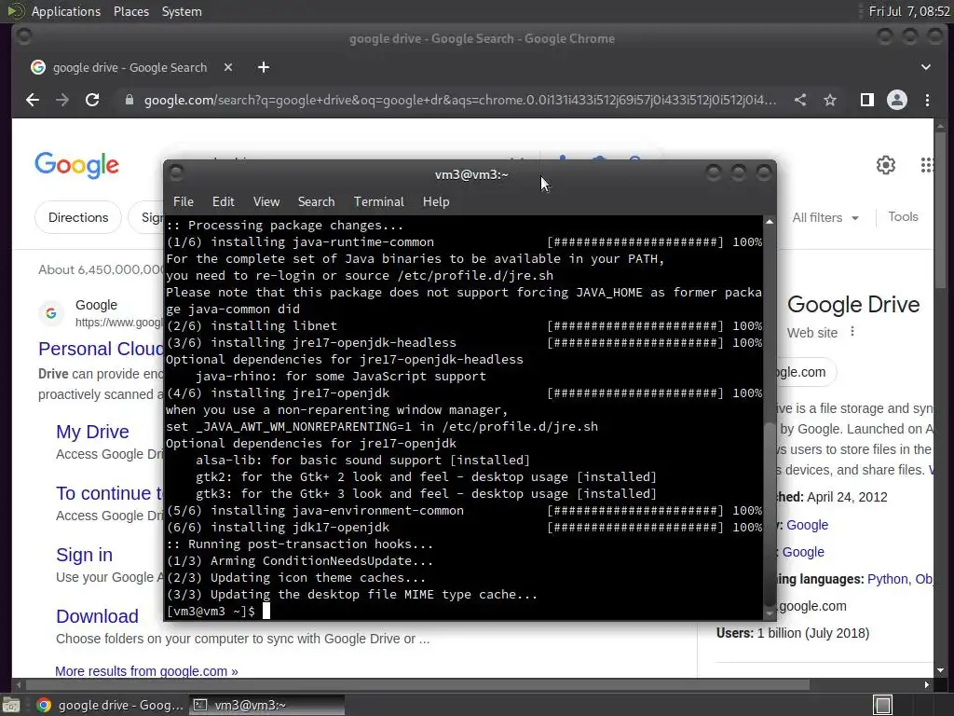Image resolution: width=954 pixels, height=716 pixels.
Task: Open the terminal Help menu
Action: pyautogui.click(x=436, y=201)
